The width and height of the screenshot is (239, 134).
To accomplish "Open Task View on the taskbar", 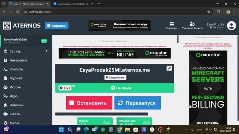I will (x=78, y=130).
